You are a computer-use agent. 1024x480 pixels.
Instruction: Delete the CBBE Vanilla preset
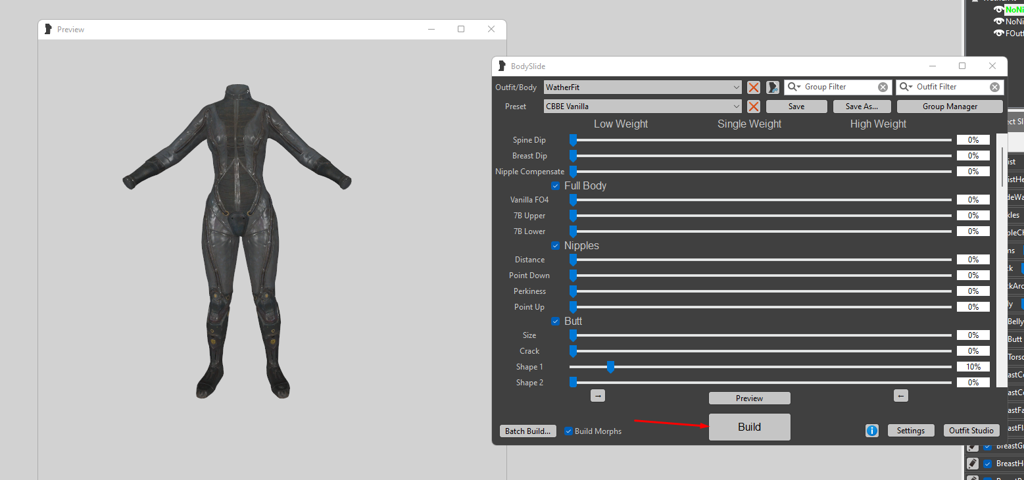754,107
